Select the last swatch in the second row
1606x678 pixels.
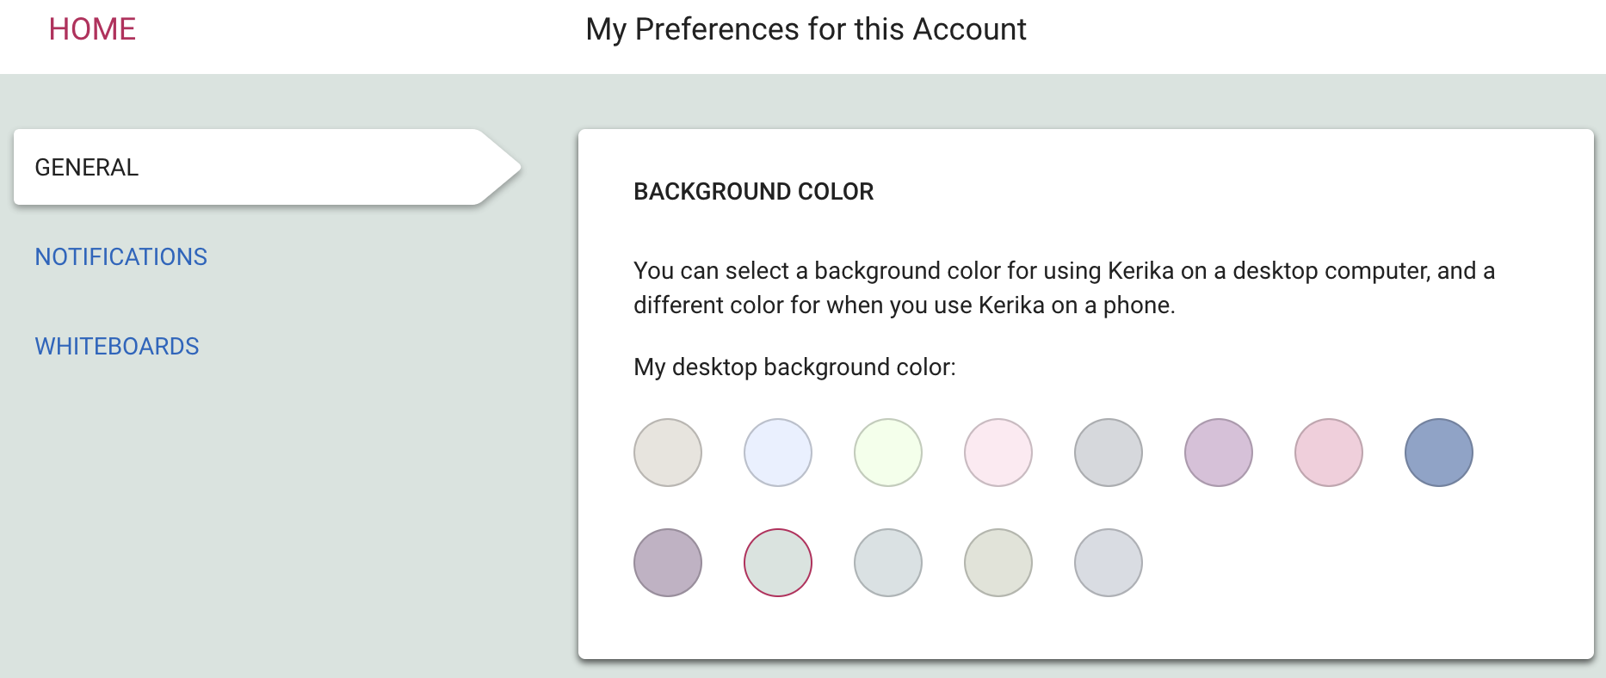(1109, 563)
